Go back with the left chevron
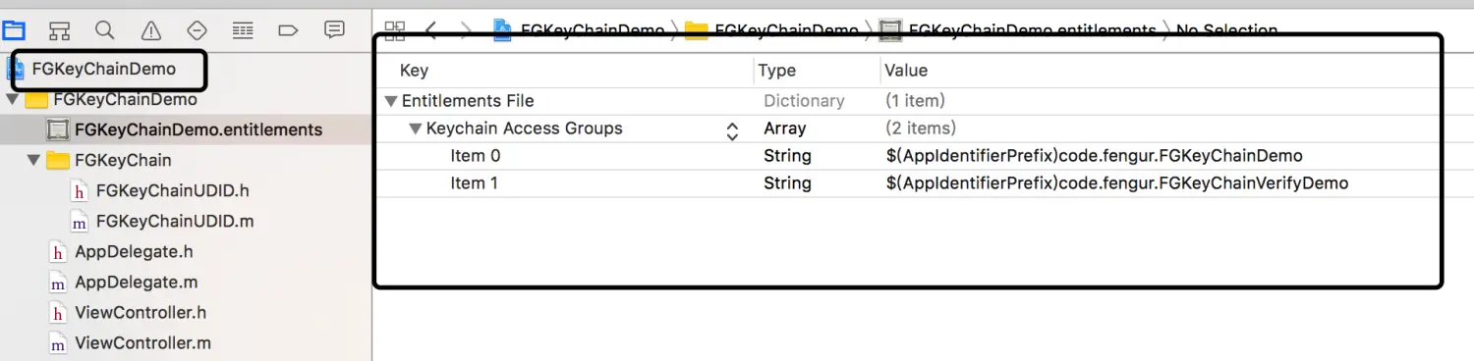Screen dimensions: 1474x361 click(431, 30)
